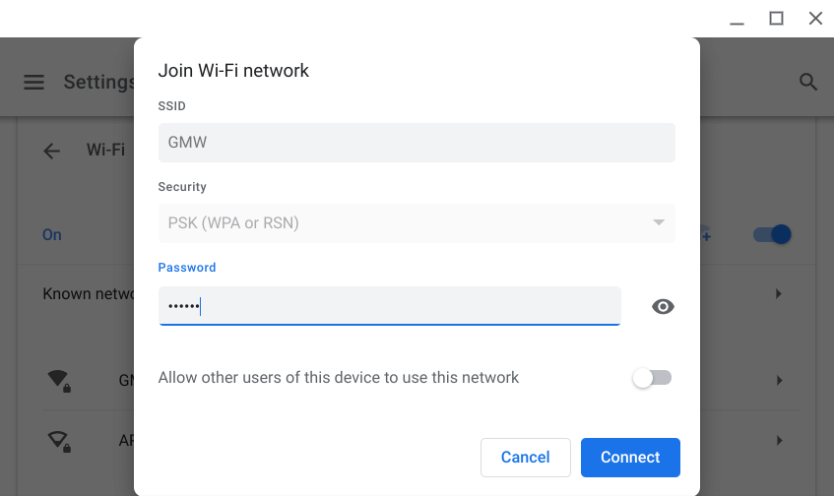Click the SSID field containing GMW

click(417, 143)
